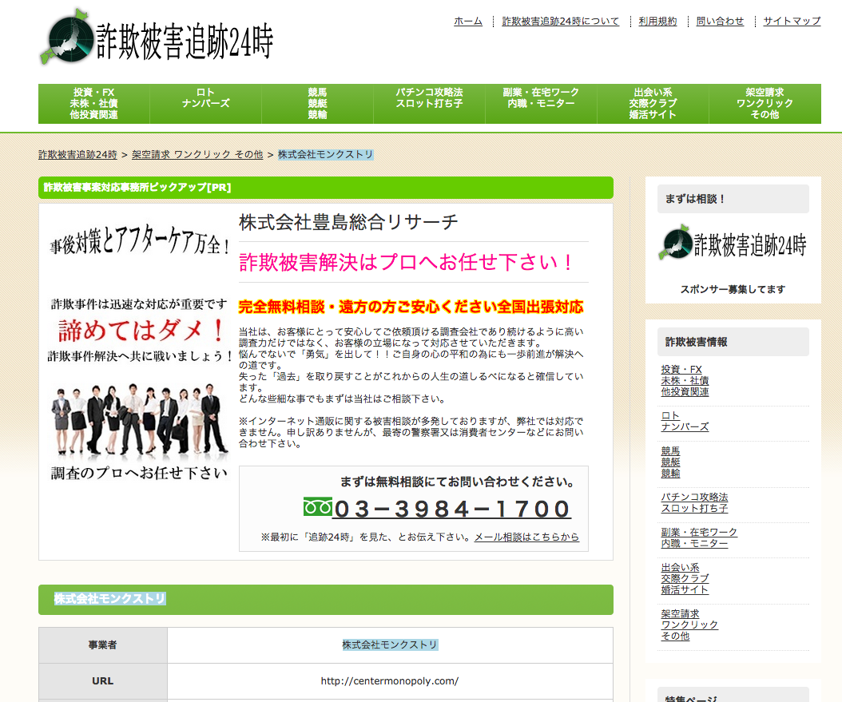Click the green free-dial phone icon
The width and height of the screenshot is (842, 702).
click(x=317, y=507)
